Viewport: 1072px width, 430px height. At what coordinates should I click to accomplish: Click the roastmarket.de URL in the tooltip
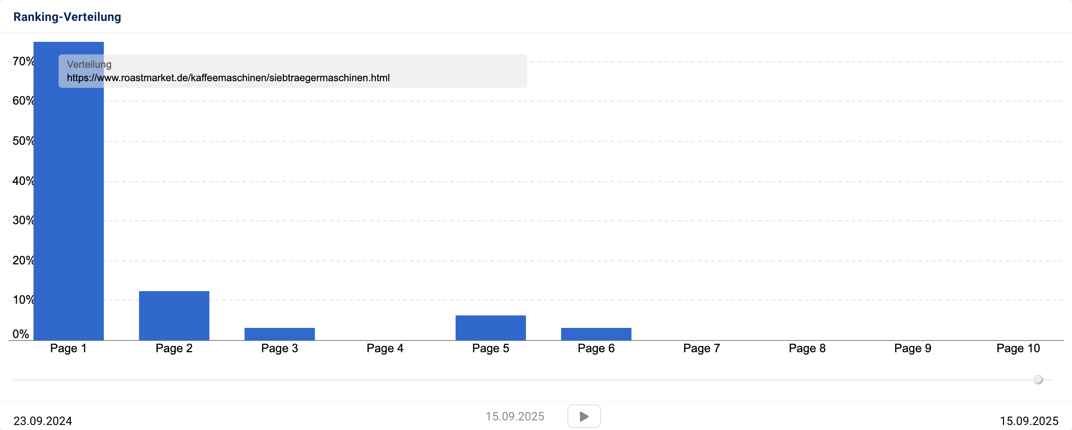pyautogui.click(x=228, y=78)
